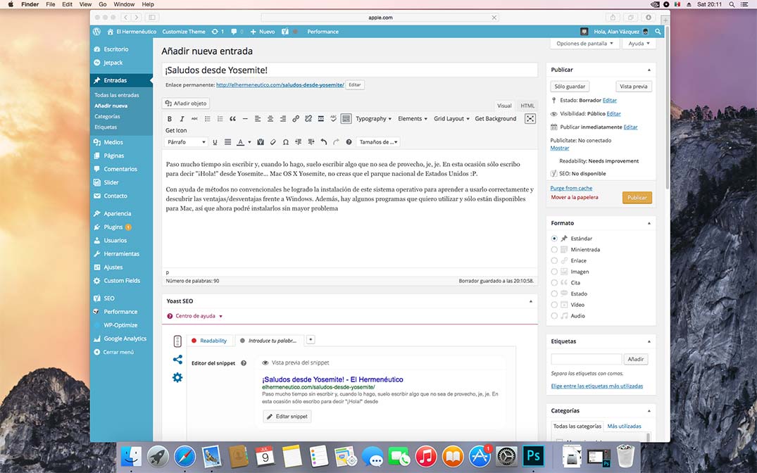Open the WordPress logo menu

click(96, 32)
